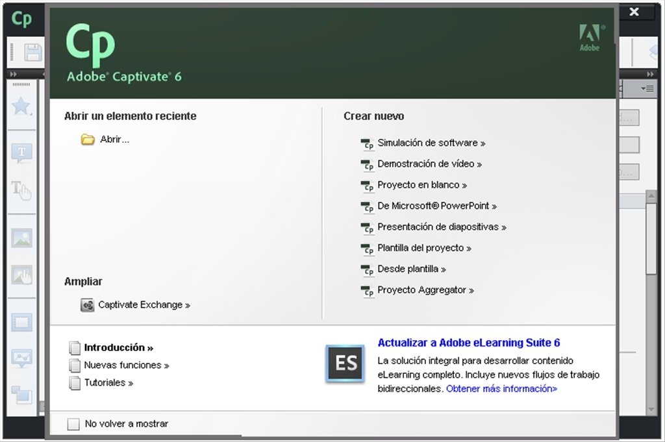Viewport: 665px width, 442px height.
Task: Click the Captivate Exchange icon
Action: click(88, 304)
